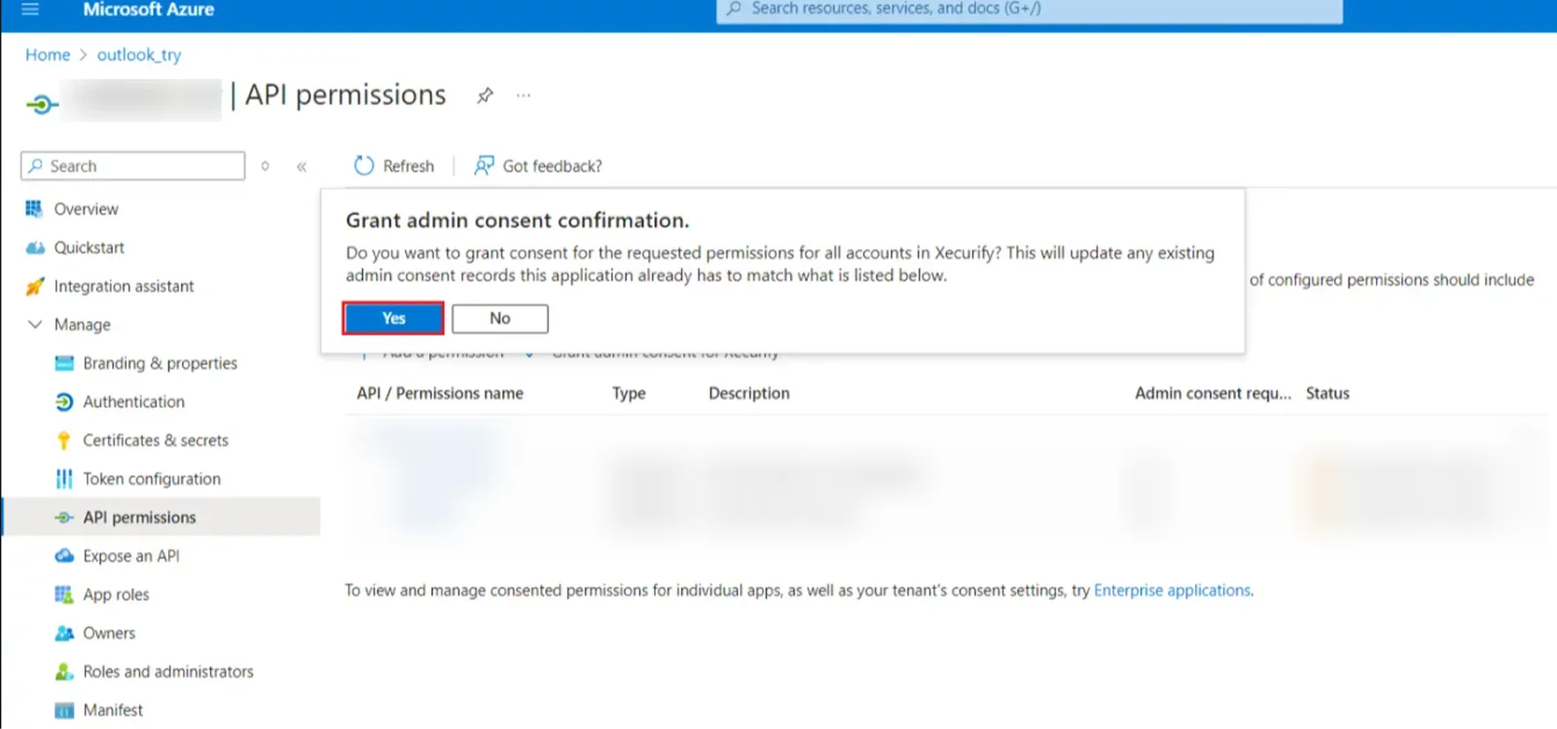Collapse the Manage section chevron

point(35,324)
